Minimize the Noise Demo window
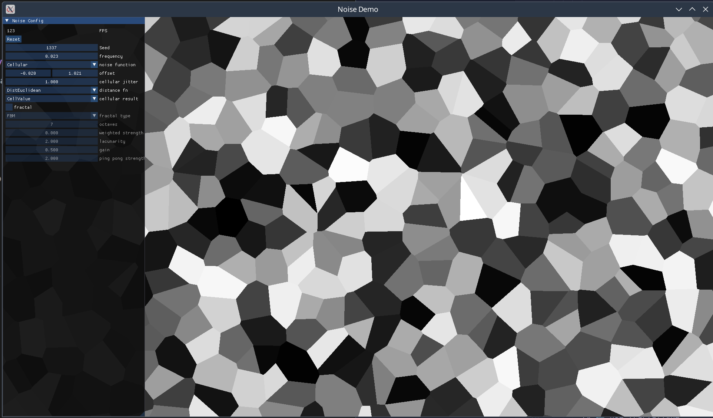Image resolution: width=713 pixels, height=418 pixels. point(679,9)
